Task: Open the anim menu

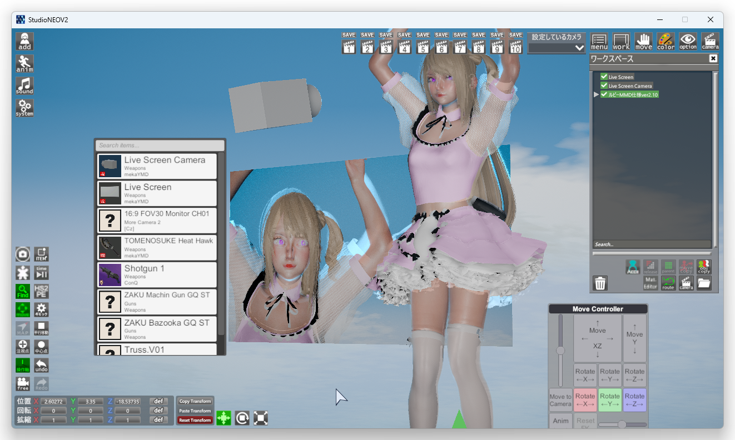Action: [24, 63]
